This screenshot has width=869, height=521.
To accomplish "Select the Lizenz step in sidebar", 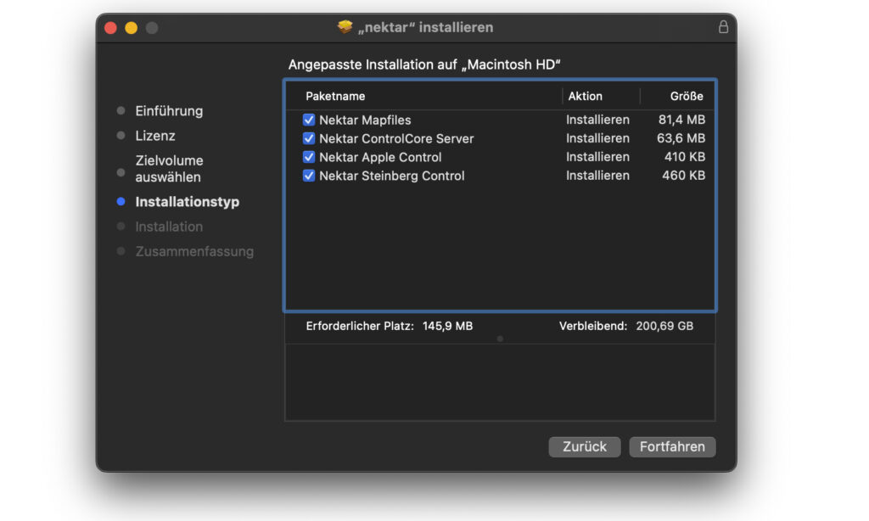I will 155,136.
